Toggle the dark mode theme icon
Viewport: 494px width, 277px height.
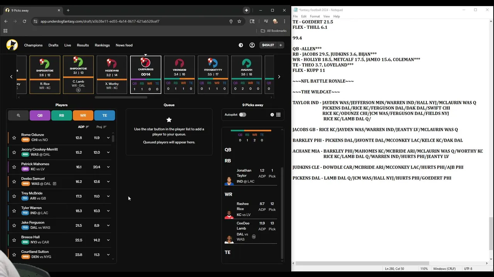241,45
